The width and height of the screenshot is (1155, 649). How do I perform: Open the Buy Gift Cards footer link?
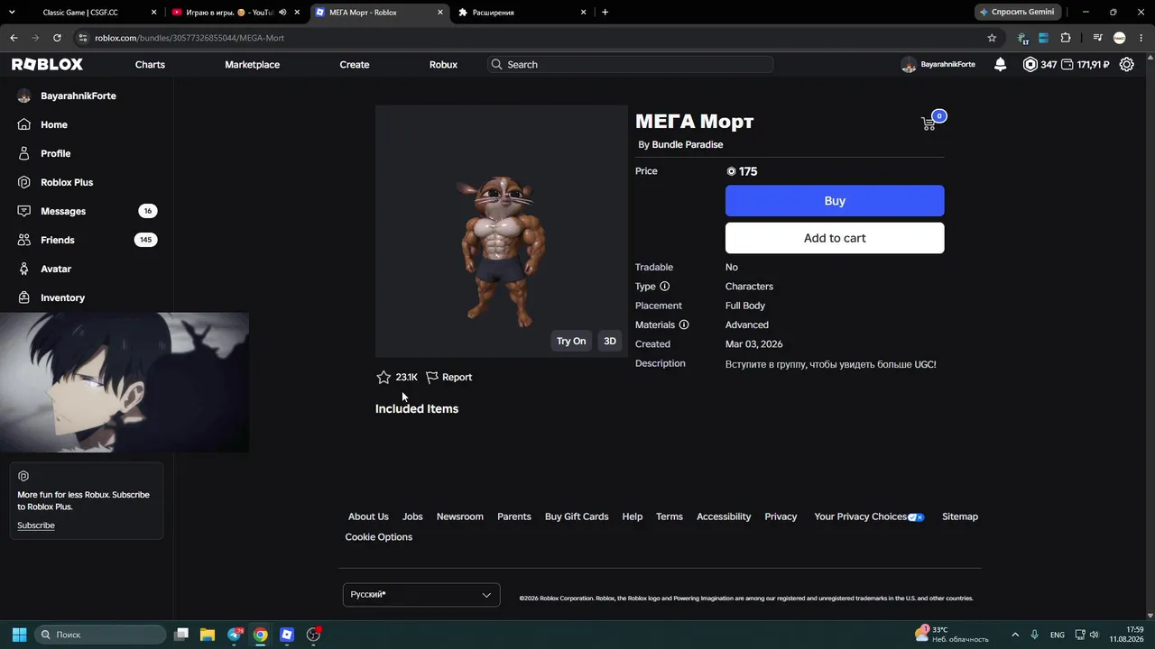point(577,516)
